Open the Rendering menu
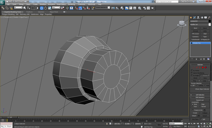 72,4
